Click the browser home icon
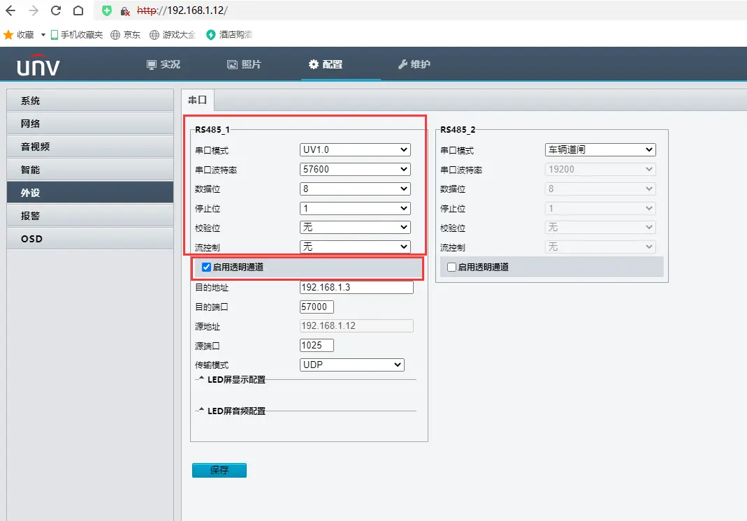 point(78,10)
